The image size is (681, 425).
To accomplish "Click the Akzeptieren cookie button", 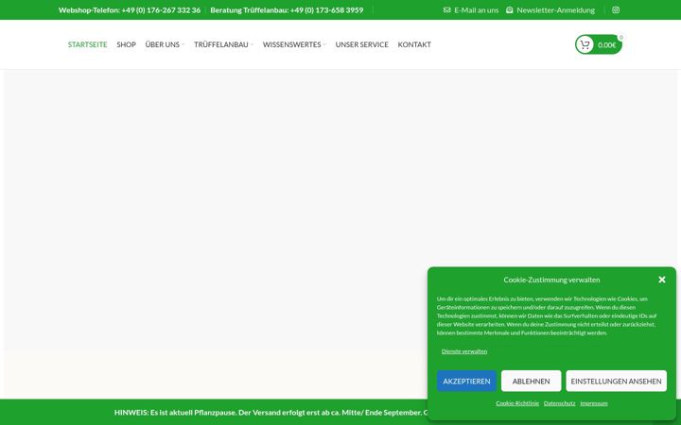I will click(466, 382).
